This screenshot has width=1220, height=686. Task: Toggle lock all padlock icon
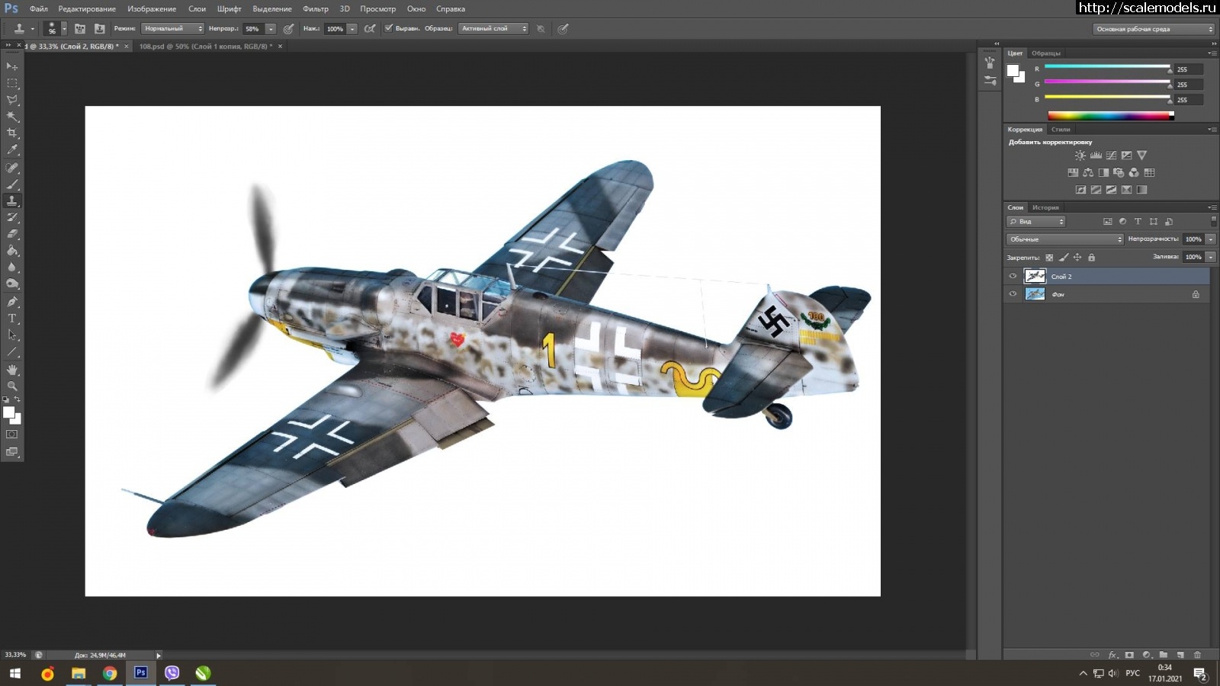click(x=1091, y=258)
